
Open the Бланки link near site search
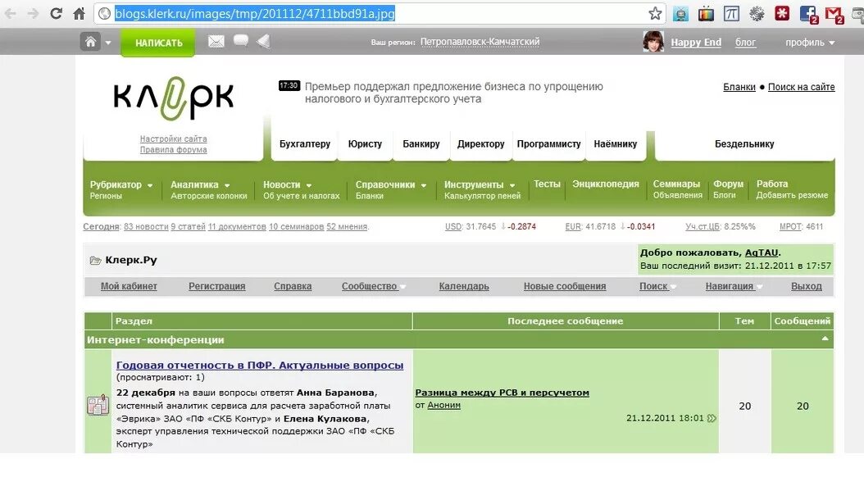739,87
